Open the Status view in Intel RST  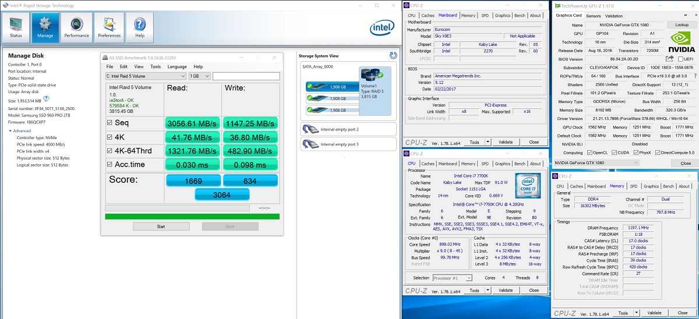[16, 27]
